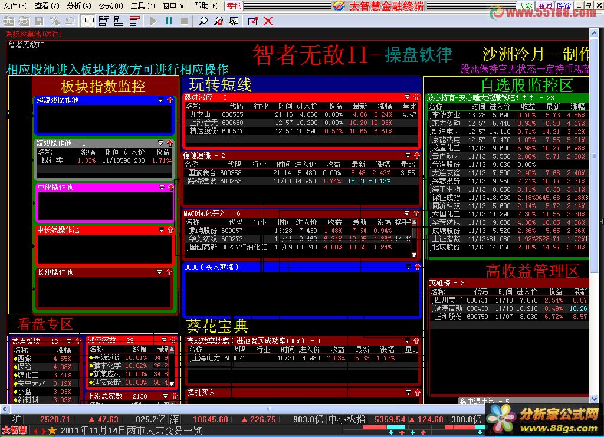Click the curved undo-arrow toolbar icon
The height and width of the screenshot is (437, 604).
(x=70, y=21)
